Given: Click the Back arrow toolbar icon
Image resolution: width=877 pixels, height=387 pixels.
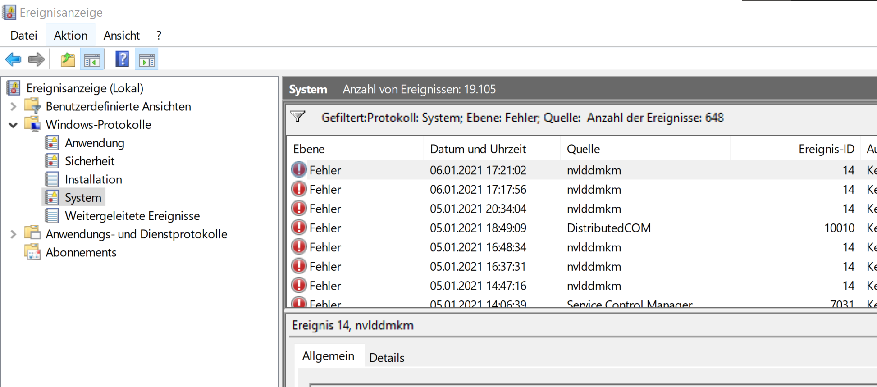Looking at the screenshot, I should point(13,59).
